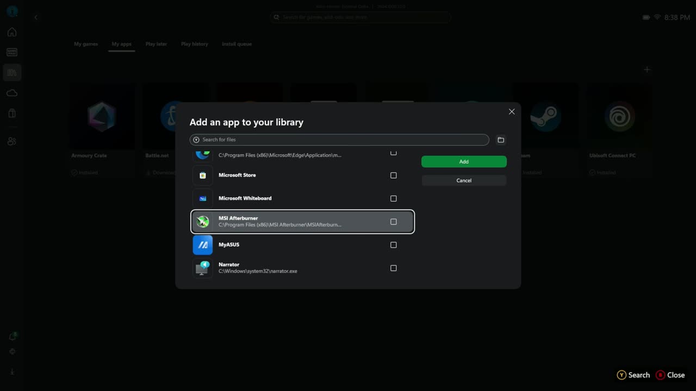
Task: Click the Microsoft Whiteboard app icon
Action: pyautogui.click(x=203, y=199)
